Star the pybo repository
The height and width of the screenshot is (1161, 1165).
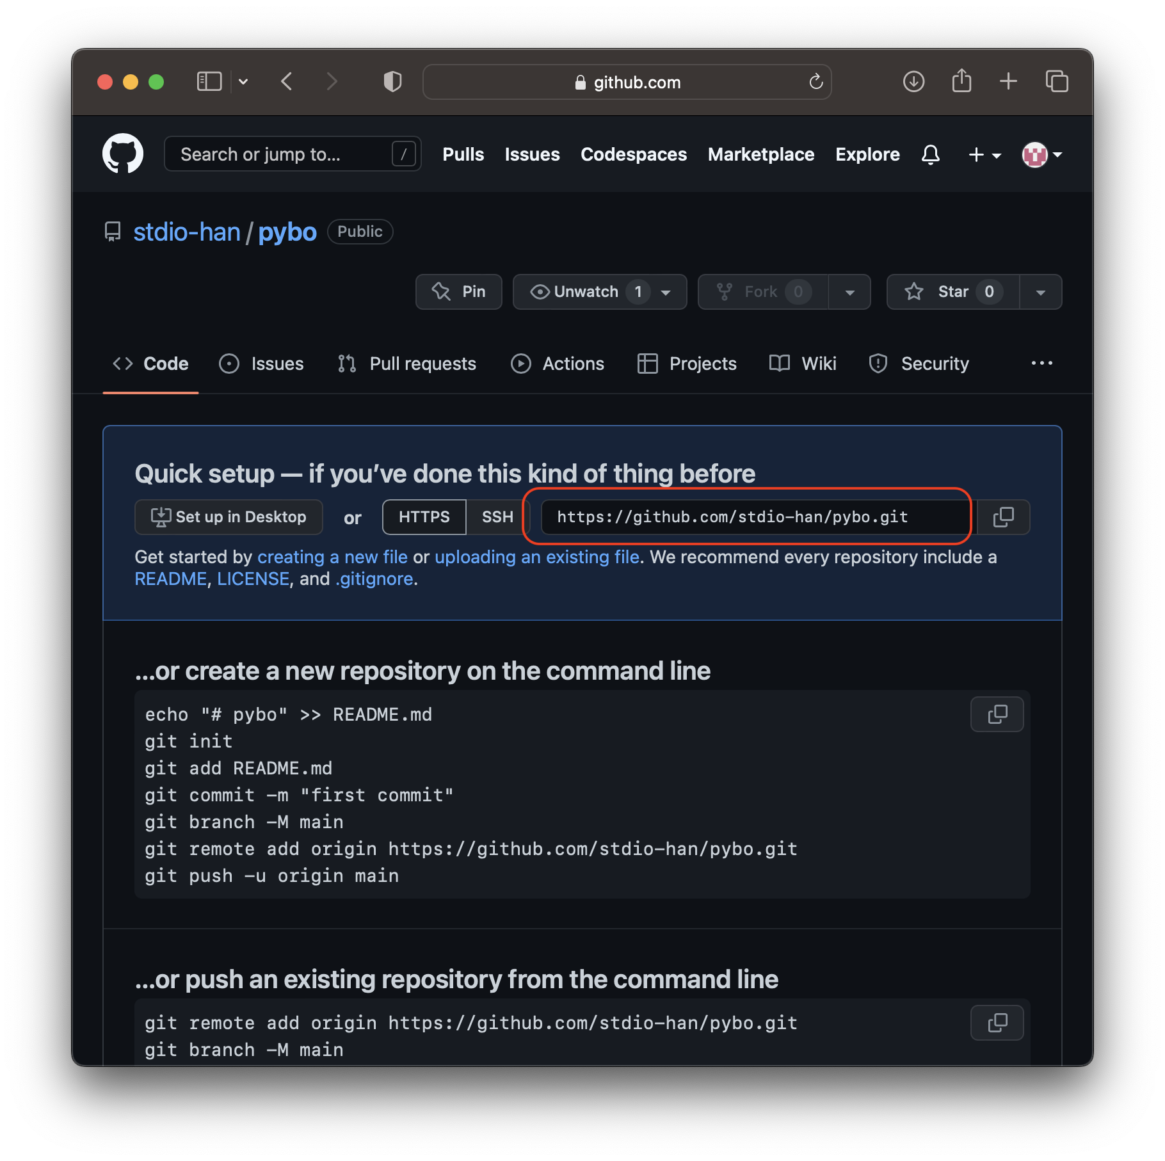[953, 292]
